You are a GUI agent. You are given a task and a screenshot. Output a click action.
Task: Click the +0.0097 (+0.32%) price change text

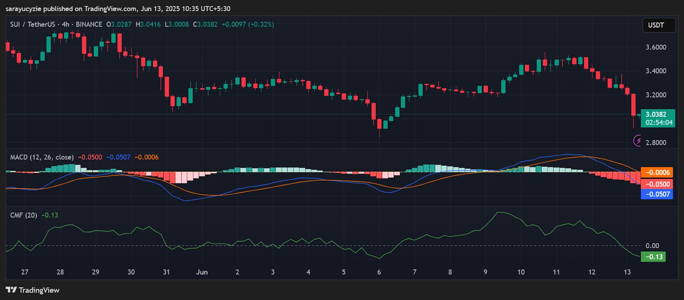[x=248, y=24]
